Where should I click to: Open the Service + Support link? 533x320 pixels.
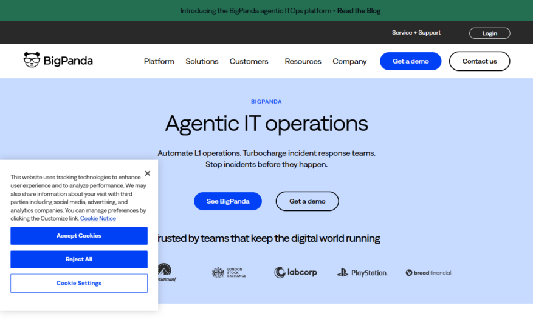(x=416, y=33)
